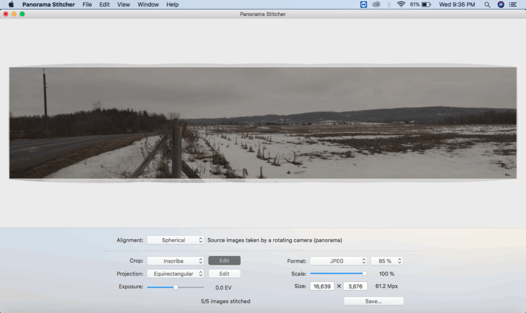Open Spotlight search

[x=487, y=5]
